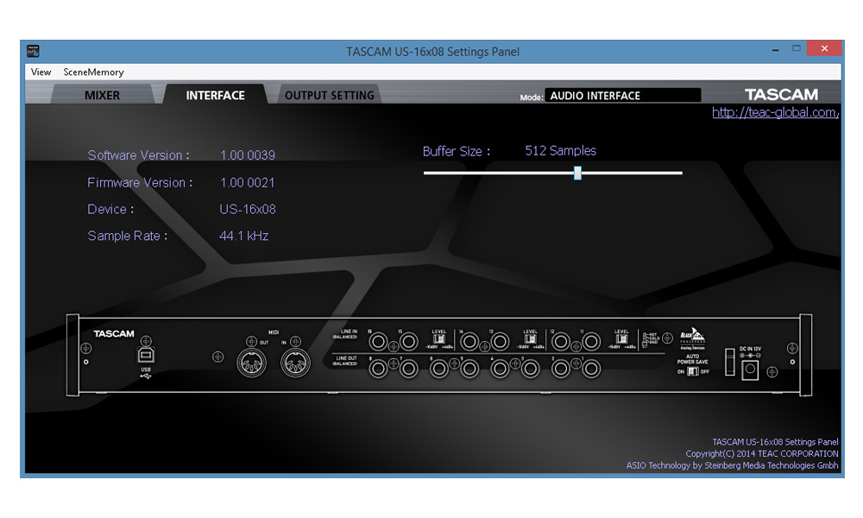Viewport: 863px width, 518px height.
Task: Click the Buffer Size slider thumb
Action: tap(577, 173)
